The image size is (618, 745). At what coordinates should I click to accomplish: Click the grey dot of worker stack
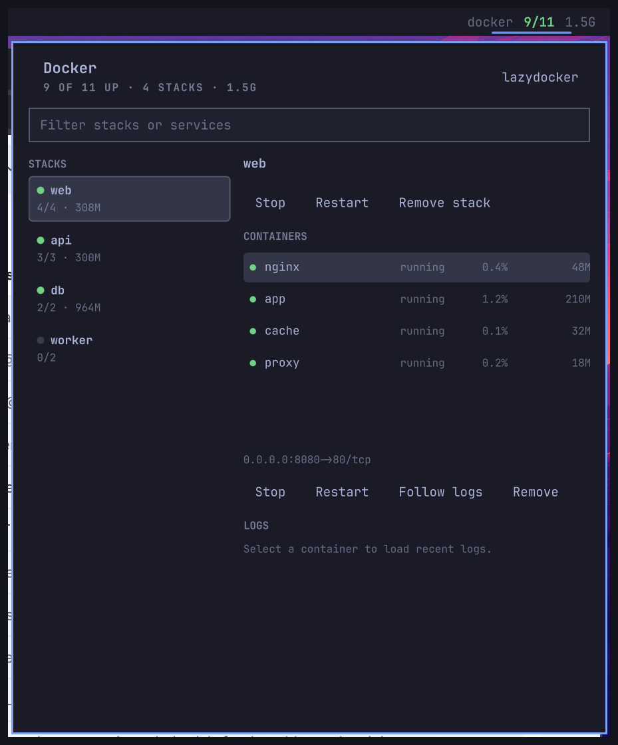point(41,340)
